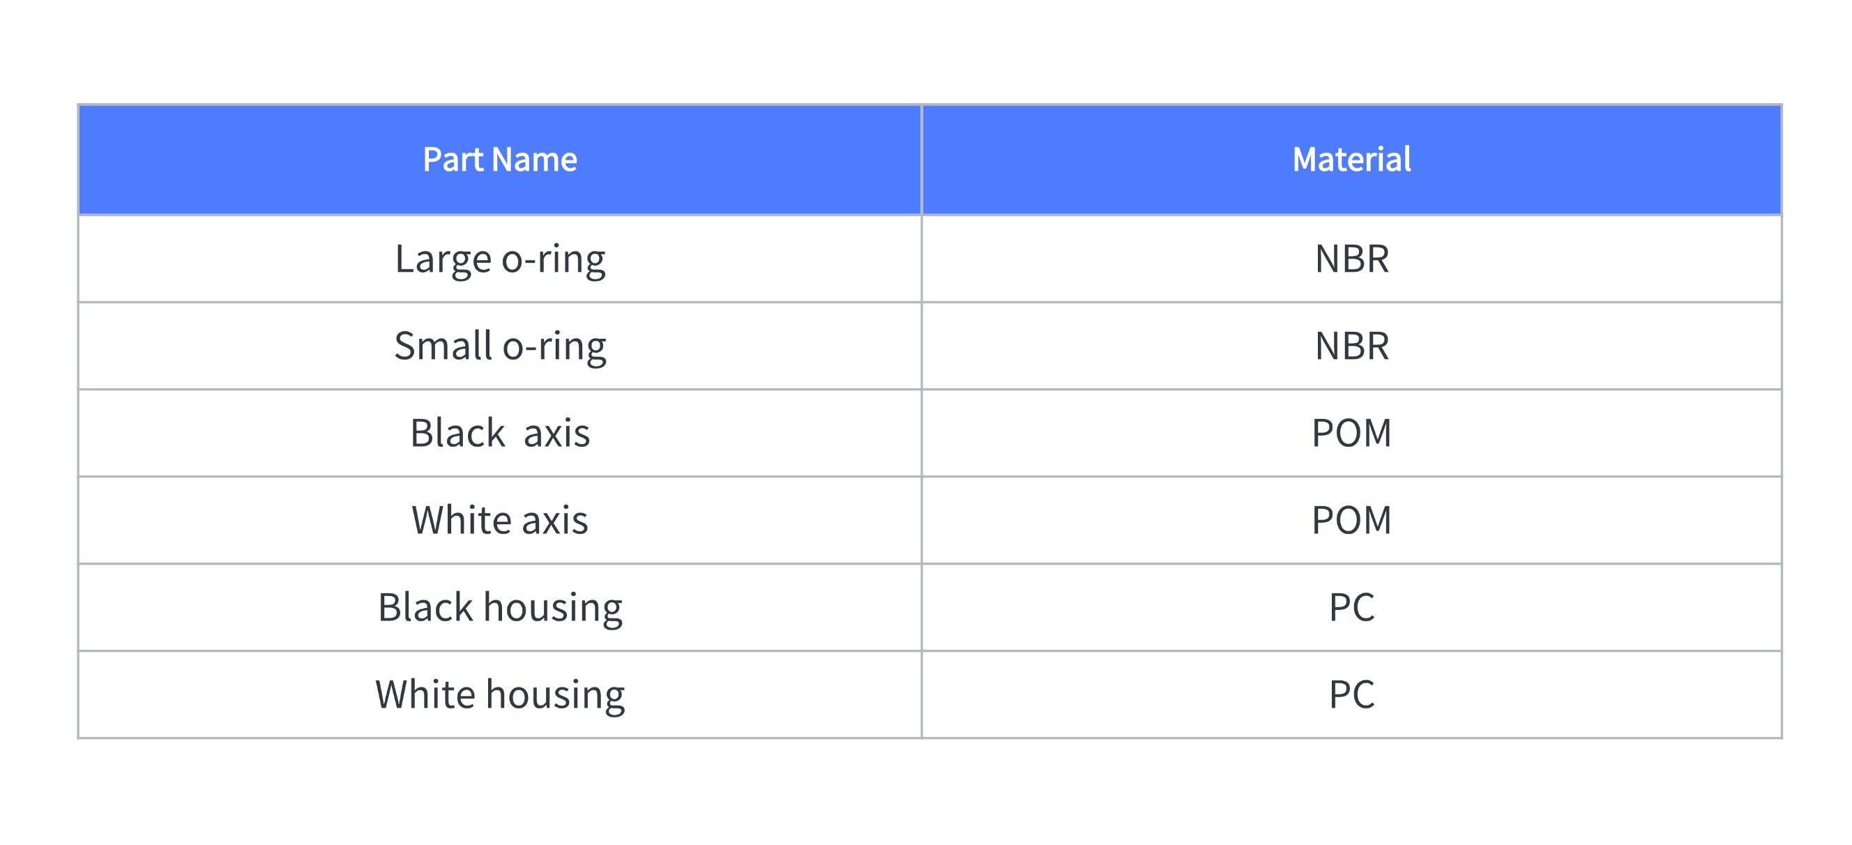Image resolution: width=1852 pixels, height=845 pixels.
Task: Click the word Large in first row
Action: click(x=443, y=260)
